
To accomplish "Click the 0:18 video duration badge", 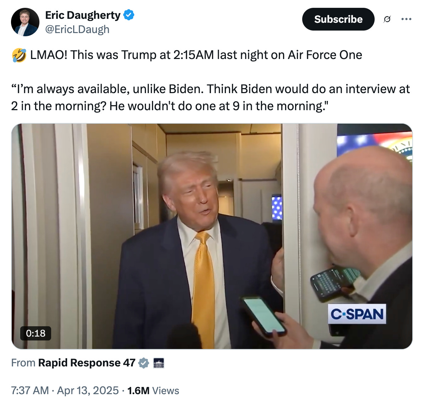I will pos(36,333).
